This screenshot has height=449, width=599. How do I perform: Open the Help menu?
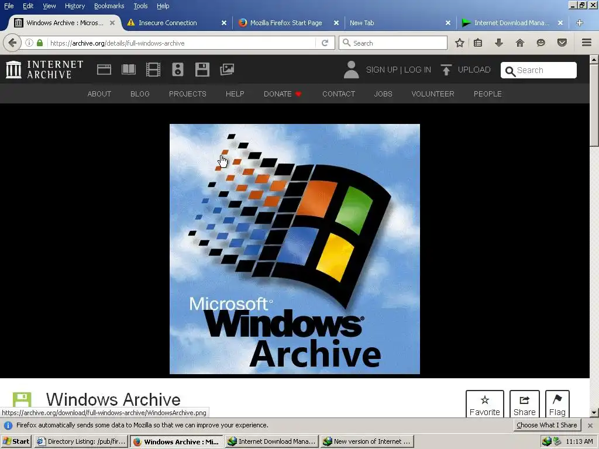(163, 6)
